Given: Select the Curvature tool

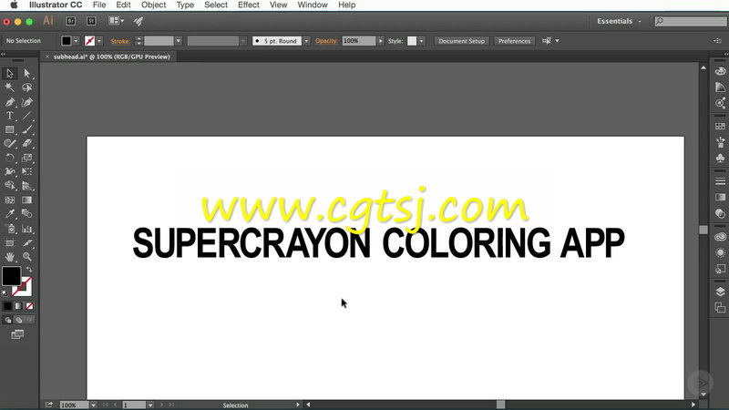Looking at the screenshot, I should coord(27,102).
